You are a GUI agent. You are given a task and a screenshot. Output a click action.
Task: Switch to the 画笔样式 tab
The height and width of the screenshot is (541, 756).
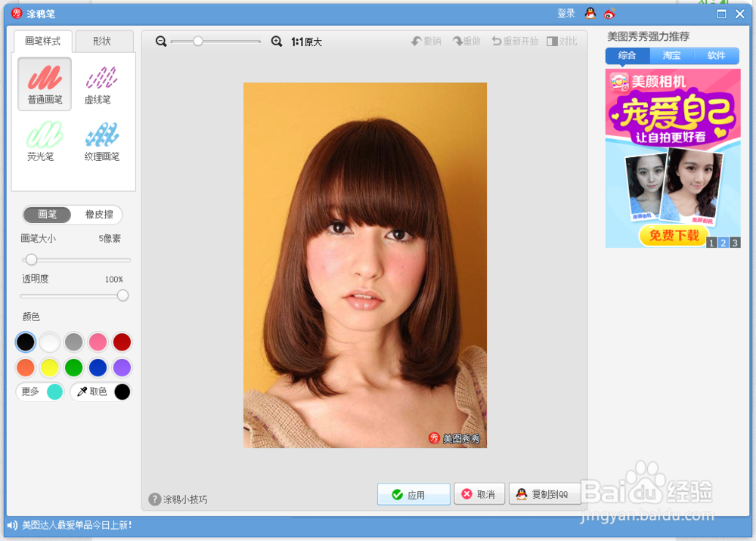click(x=43, y=42)
